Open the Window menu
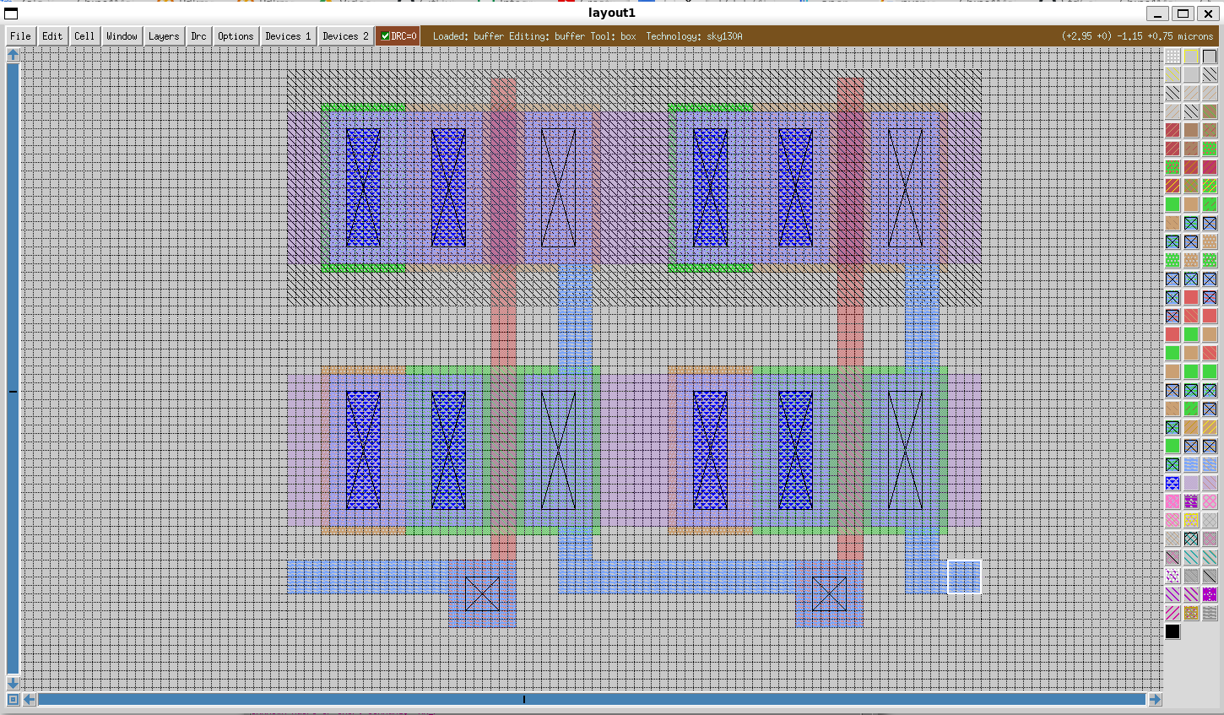 [122, 36]
